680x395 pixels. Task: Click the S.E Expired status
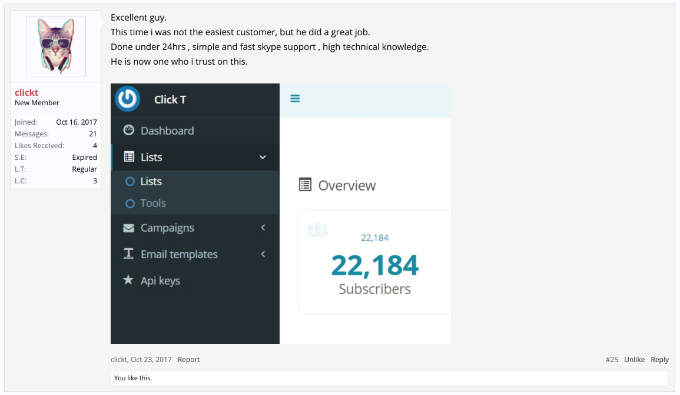tap(85, 157)
